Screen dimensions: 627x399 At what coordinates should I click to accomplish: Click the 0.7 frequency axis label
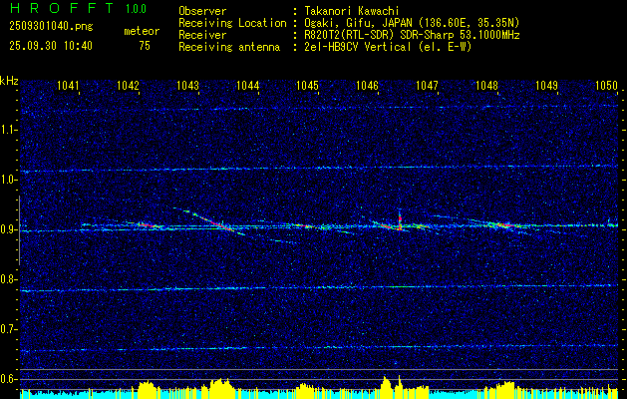pos(8,329)
